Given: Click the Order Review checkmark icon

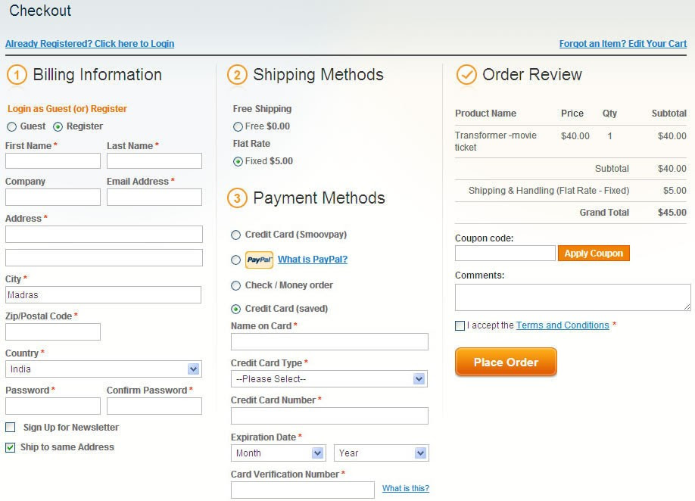Looking at the screenshot, I should (466, 74).
